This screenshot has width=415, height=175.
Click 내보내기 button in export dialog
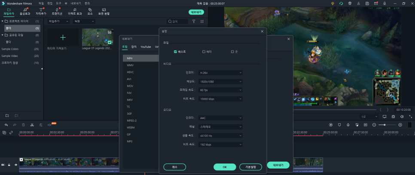tap(278, 165)
